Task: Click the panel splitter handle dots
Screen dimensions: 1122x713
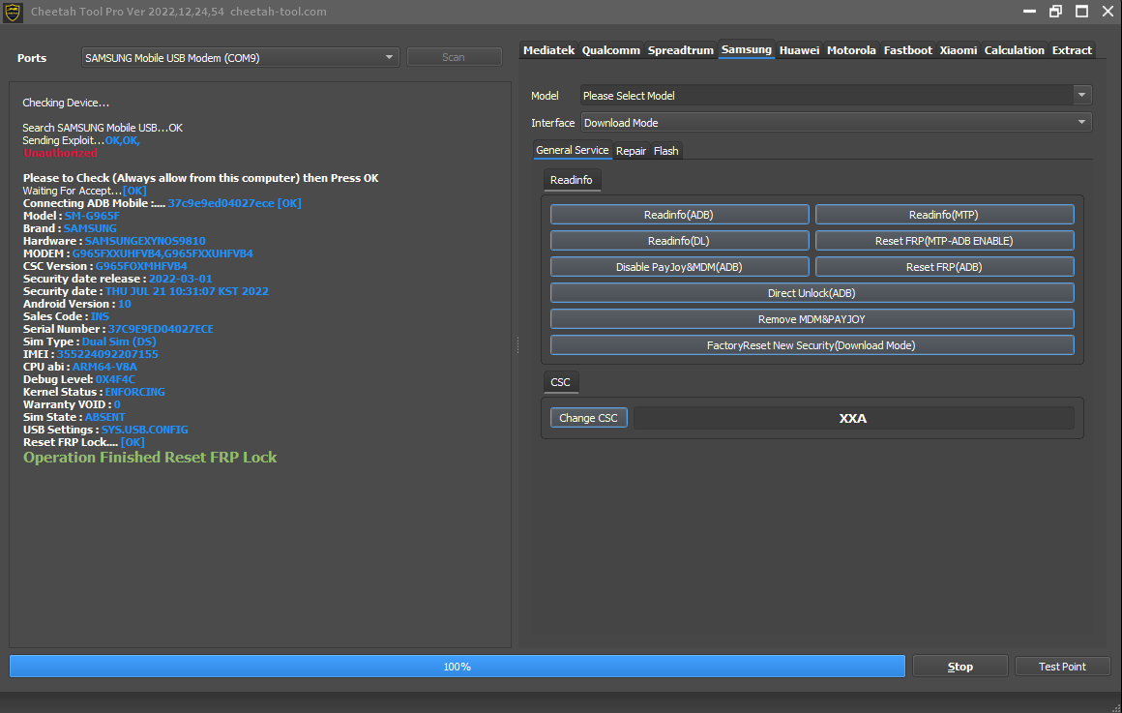Action: 517,345
